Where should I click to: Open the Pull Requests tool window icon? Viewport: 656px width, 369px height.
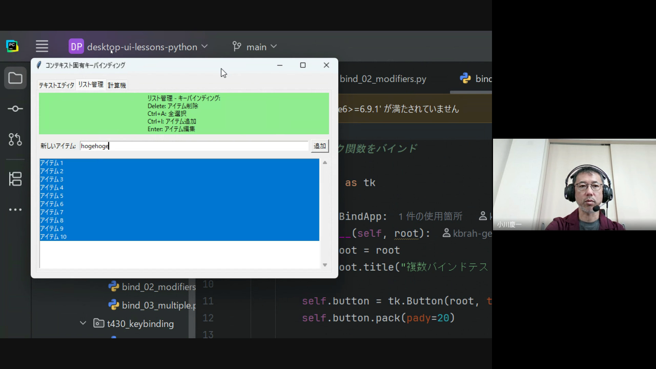(15, 139)
